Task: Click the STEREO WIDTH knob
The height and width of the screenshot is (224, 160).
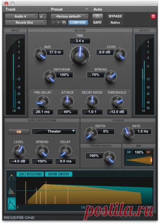Action: click(x=109, y=158)
